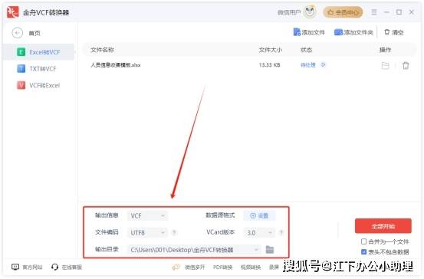Click the 操作 column header
Viewport: 424px width, 279px height.
point(385,50)
